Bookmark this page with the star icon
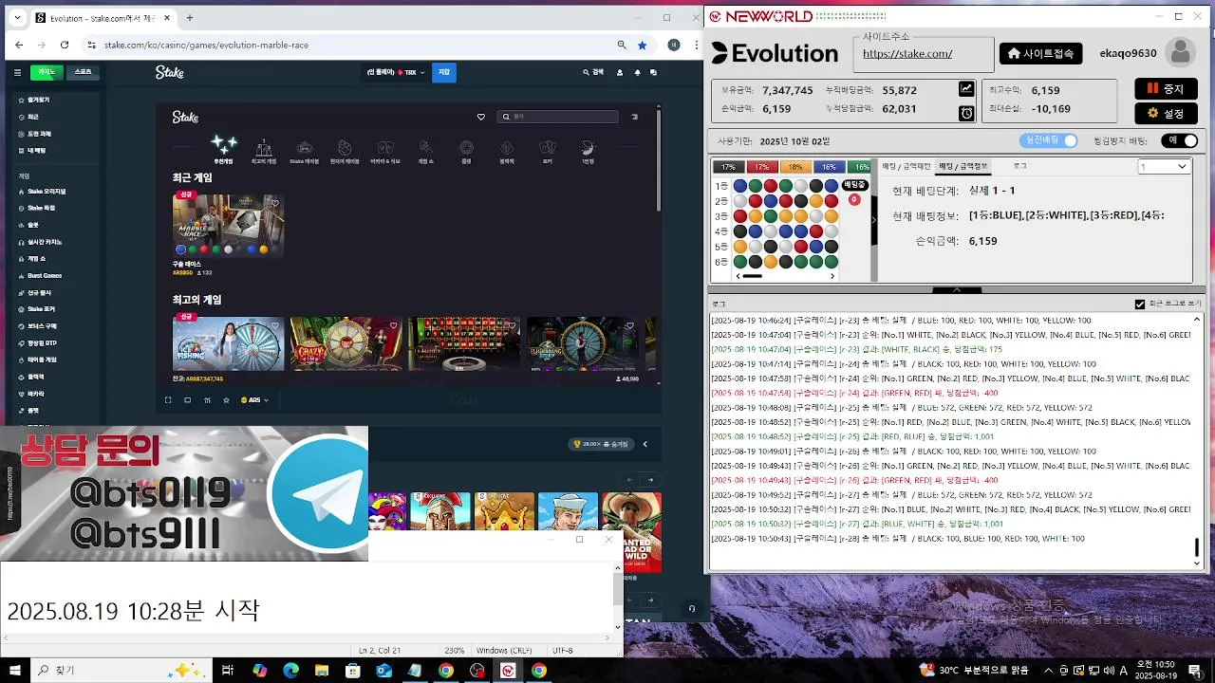This screenshot has height=683, width=1215. (643, 45)
